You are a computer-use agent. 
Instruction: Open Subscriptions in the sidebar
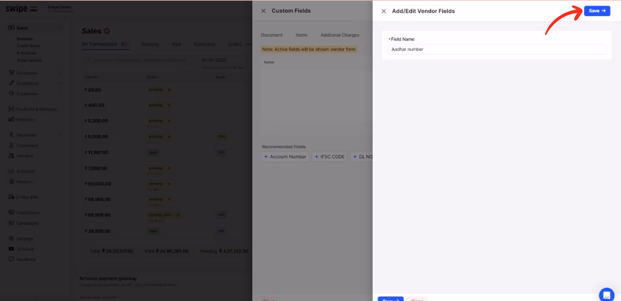point(29,60)
